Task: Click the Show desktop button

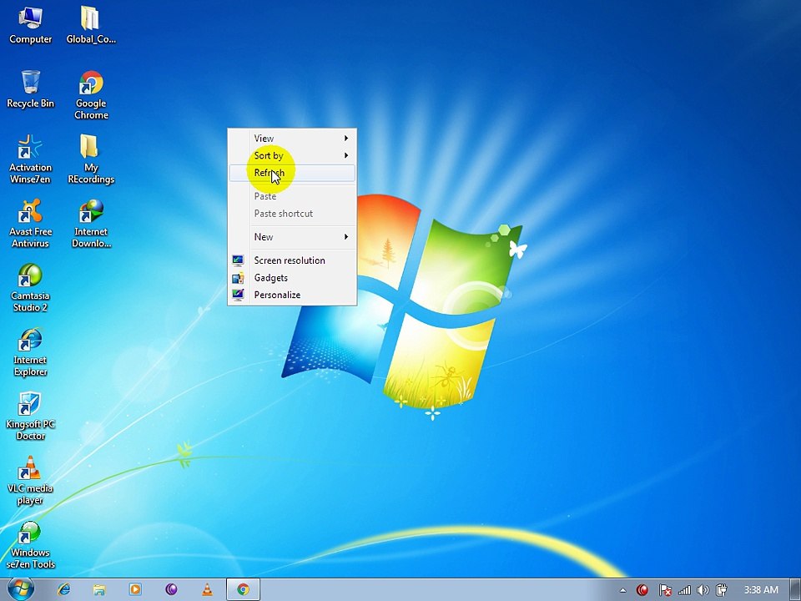Action: tap(796, 590)
